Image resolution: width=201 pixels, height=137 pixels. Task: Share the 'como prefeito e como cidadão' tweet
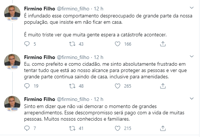pos(163,86)
